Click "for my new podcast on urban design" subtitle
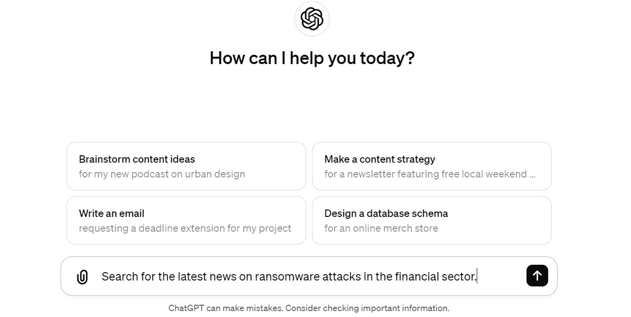The image size is (631, 317). pos(162,174)
